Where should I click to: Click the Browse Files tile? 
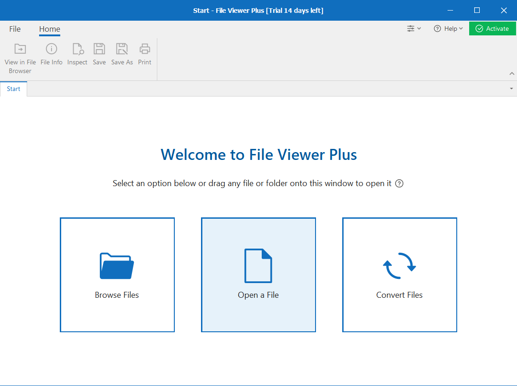tap(117, 275)
